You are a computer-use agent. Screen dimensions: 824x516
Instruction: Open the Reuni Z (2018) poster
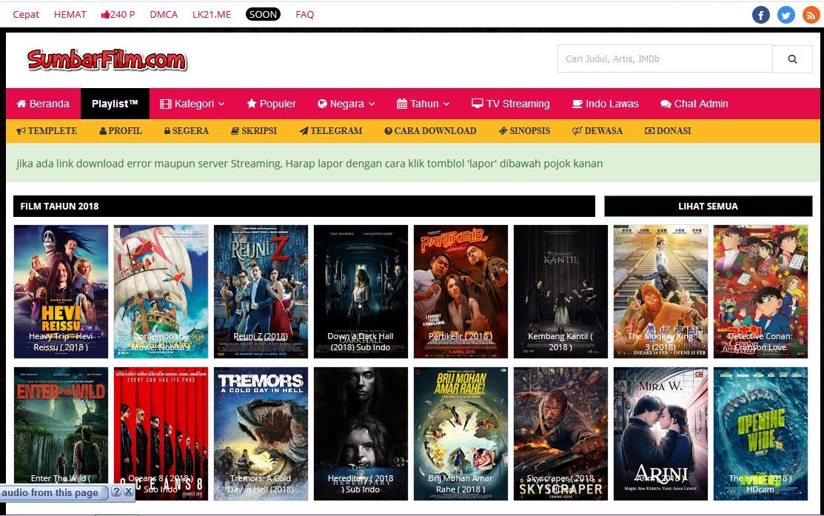tap(261, 292)
